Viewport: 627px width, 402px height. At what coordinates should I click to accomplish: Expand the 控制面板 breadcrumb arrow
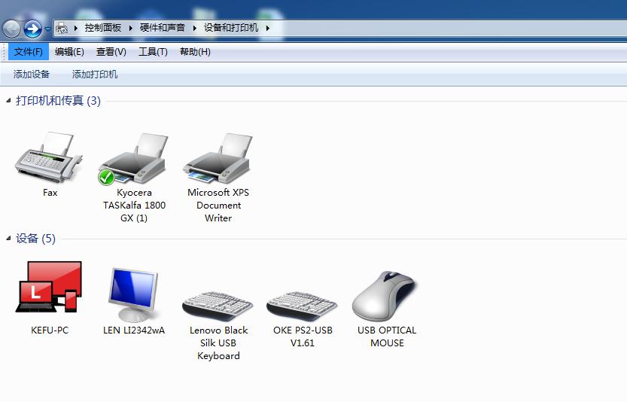coord(130,28)
